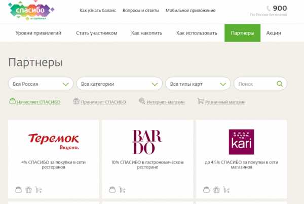This screenshot has width=304, height=204.
Task: Click the purse icon on BARDO card
Action: coord(112,190)
